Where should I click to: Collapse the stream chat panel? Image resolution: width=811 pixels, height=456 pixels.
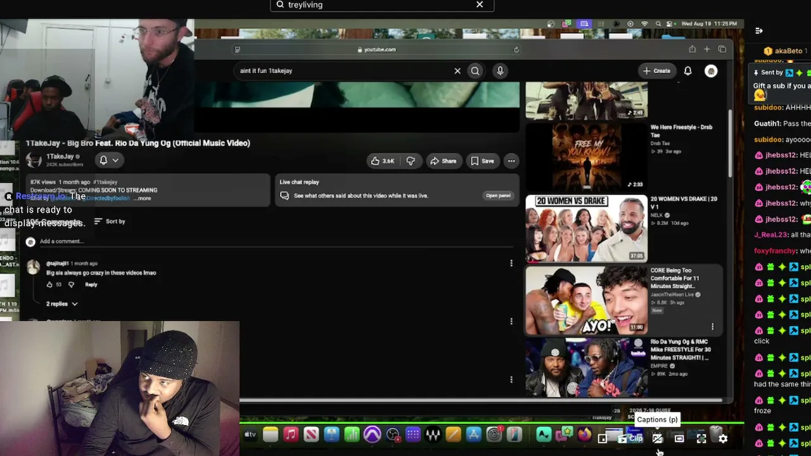click(x=759, y=30)
